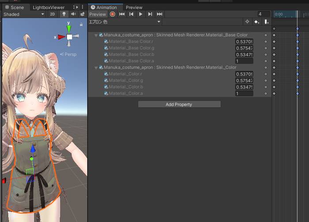Image resolution: width=309 pixels, height=222 pixels.
Task: Click the 0:00 mark on timeline ruler
Action: (x=279, y=15)
